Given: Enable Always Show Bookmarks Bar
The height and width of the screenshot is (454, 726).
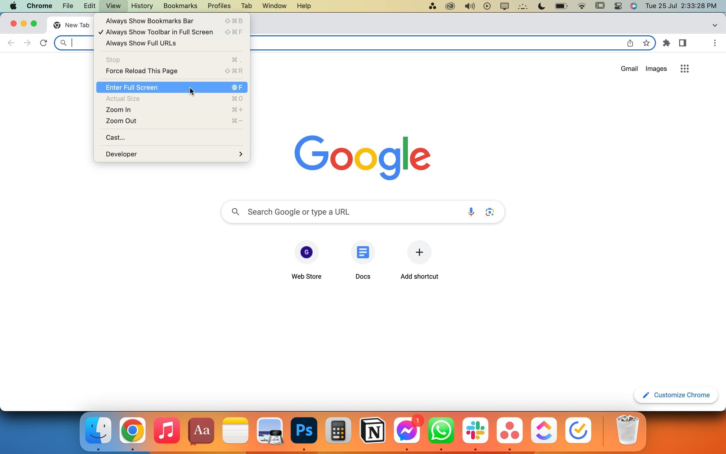Looking at the screenshot, I should tap(150, 21).
